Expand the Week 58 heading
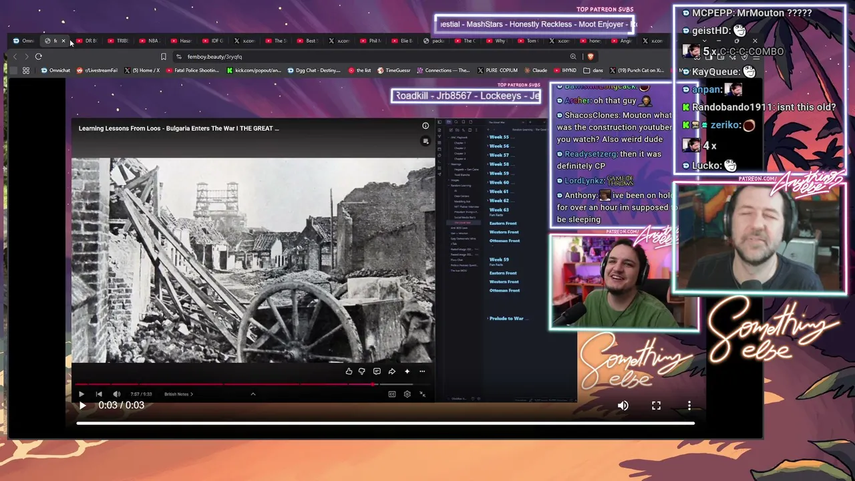This screenshot has height=481, width=855. [x=498, y=164]
